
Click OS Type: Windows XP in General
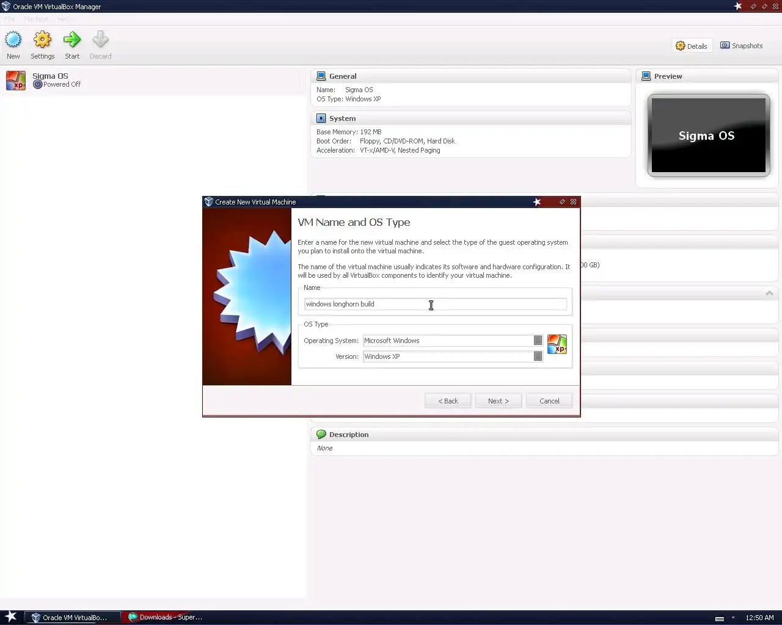pos(349,99)
